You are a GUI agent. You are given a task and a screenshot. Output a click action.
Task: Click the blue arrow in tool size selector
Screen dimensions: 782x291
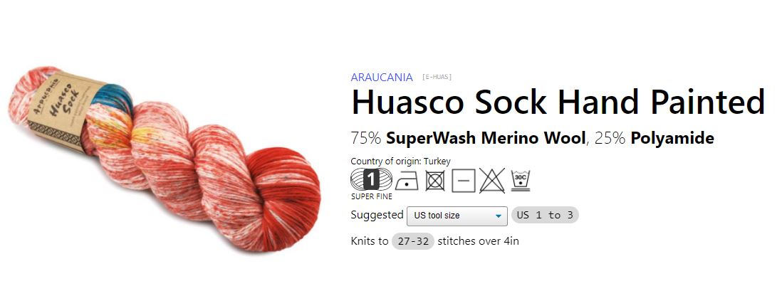point(498,216)
